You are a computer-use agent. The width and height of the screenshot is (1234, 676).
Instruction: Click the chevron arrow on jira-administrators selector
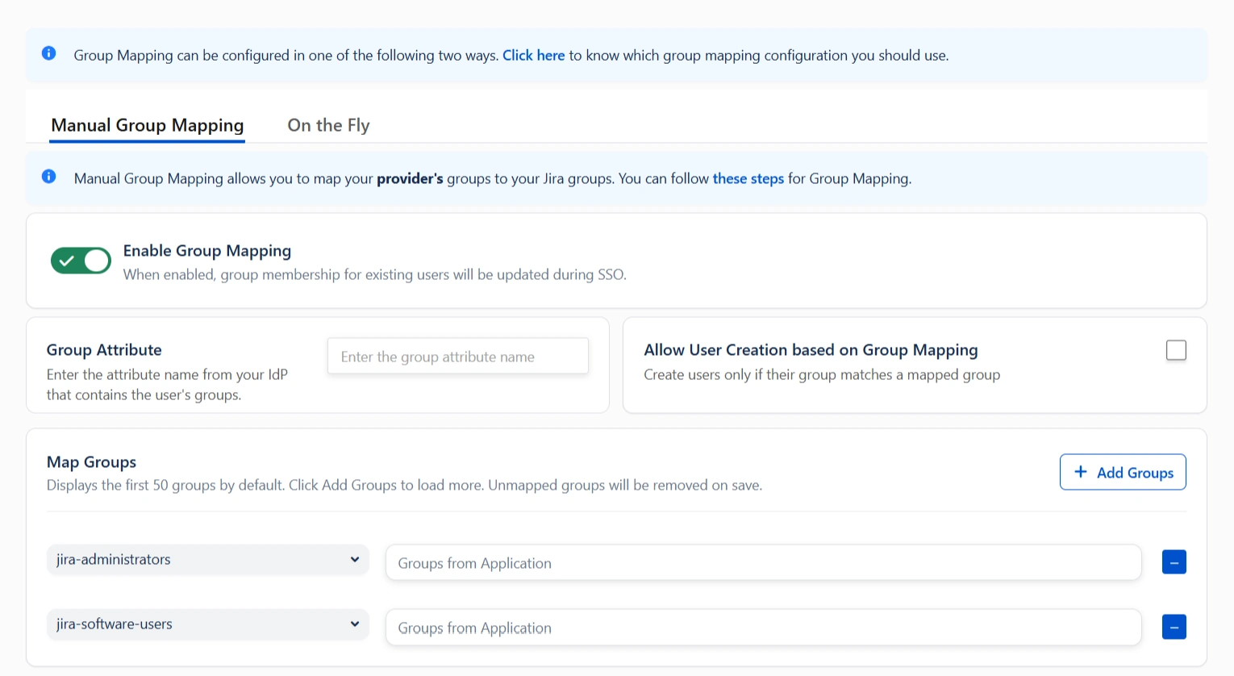coord(355,560)
